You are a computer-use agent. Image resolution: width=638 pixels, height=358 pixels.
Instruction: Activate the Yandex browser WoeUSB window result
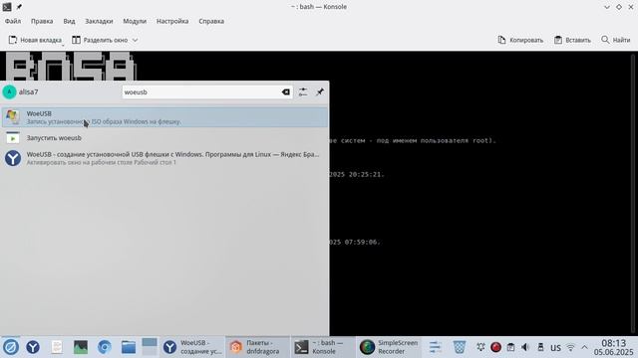click(164, 158)
